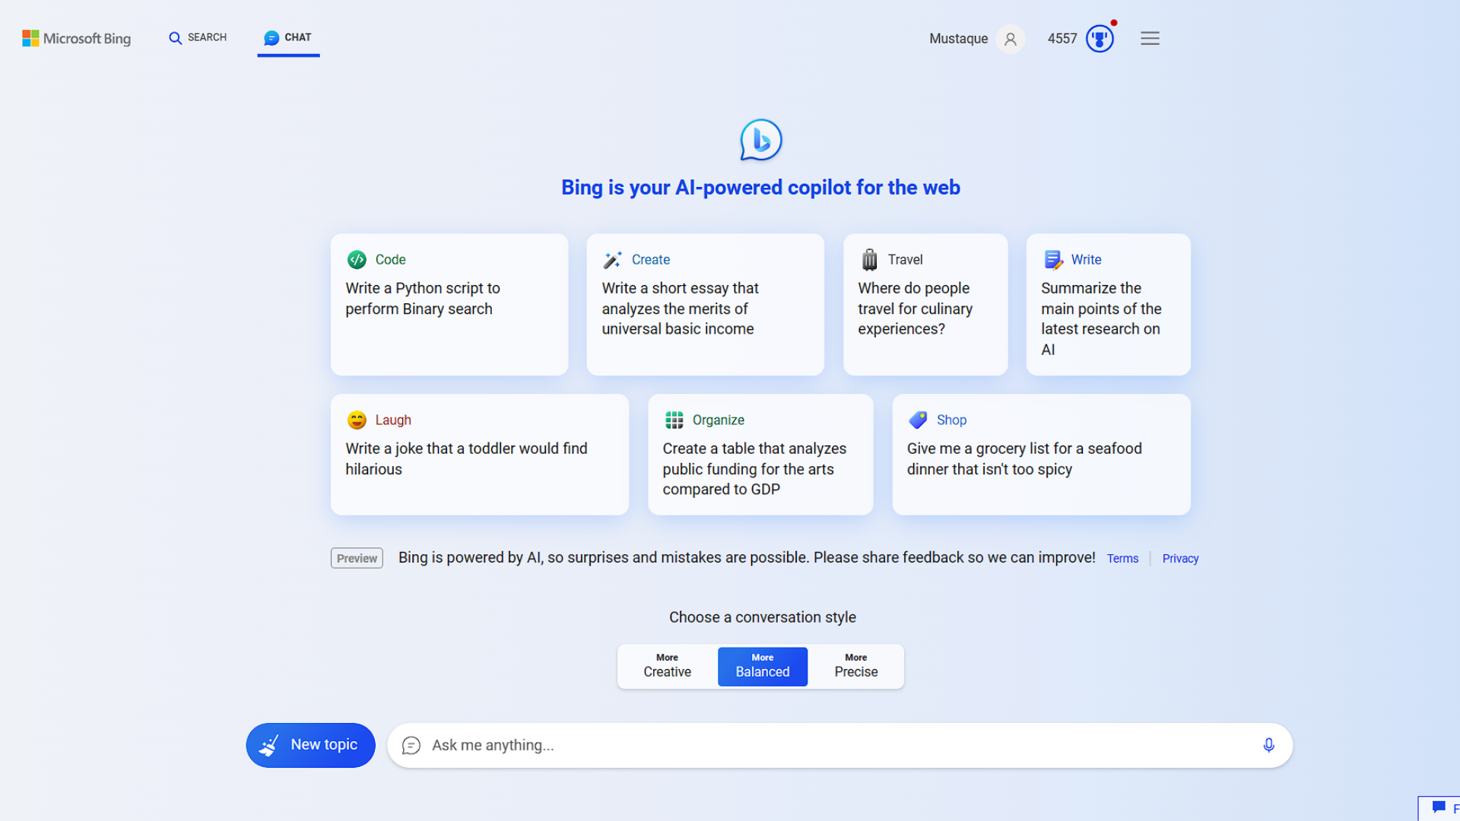Start a New topic conversation
This screenshot has width=1460, height=821.
(x=310, y=745)
